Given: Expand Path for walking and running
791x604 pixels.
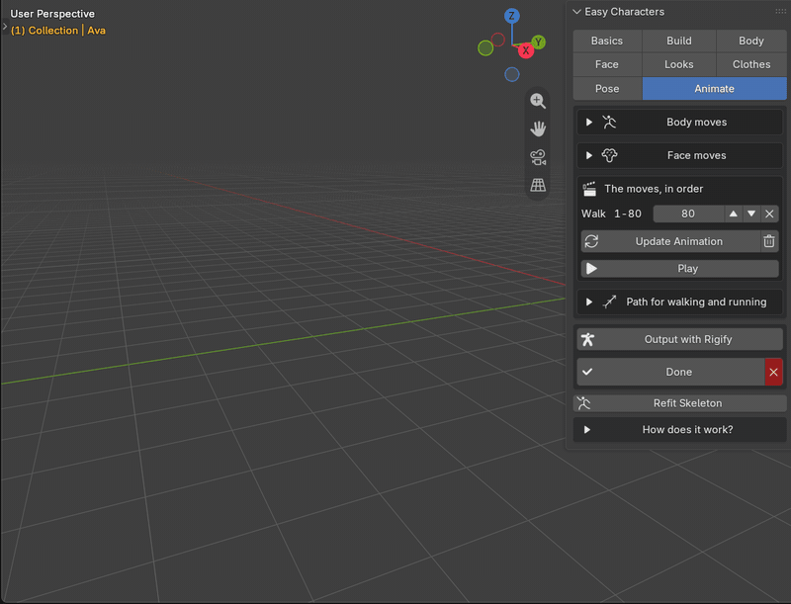Looking at the screenshot, I should click(679, 302).
